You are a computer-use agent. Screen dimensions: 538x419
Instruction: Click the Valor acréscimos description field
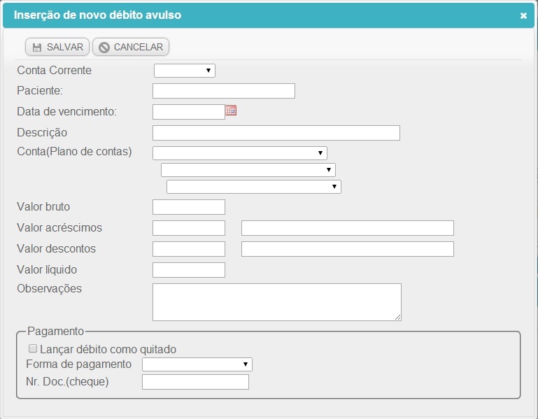[348, 228]
